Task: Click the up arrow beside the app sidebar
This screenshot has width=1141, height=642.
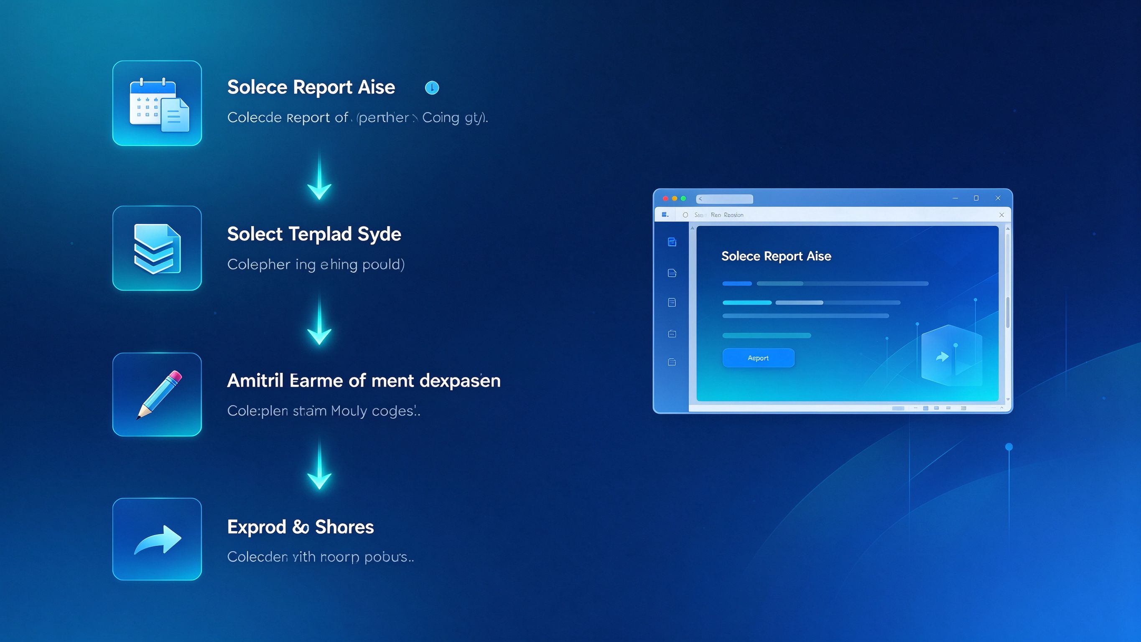Action: 692,229
